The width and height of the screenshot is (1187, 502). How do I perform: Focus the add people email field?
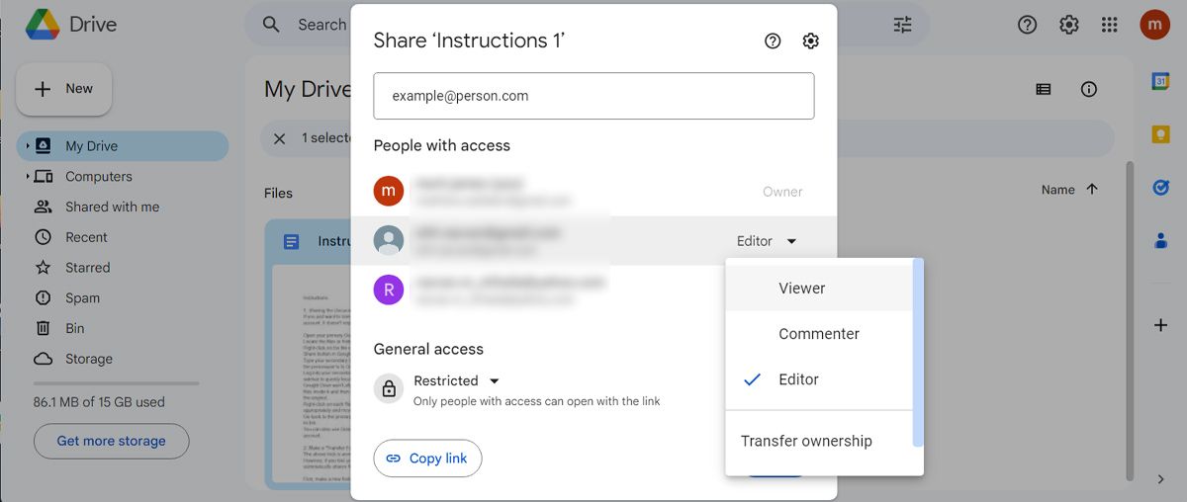[593, 96]
